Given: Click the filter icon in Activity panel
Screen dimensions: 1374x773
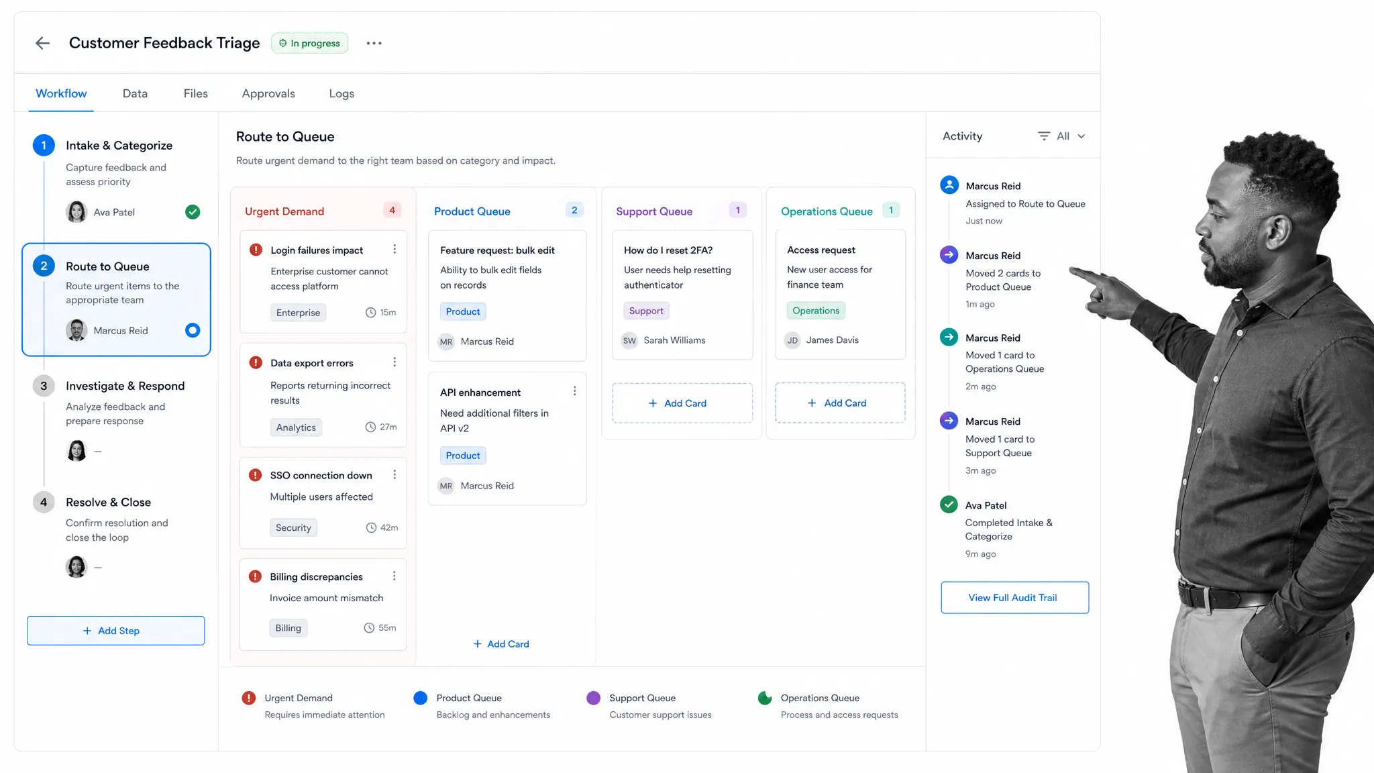Looking at the screenshot, I should [1043, 136].
